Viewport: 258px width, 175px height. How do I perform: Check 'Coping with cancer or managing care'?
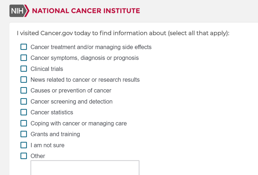24,123
